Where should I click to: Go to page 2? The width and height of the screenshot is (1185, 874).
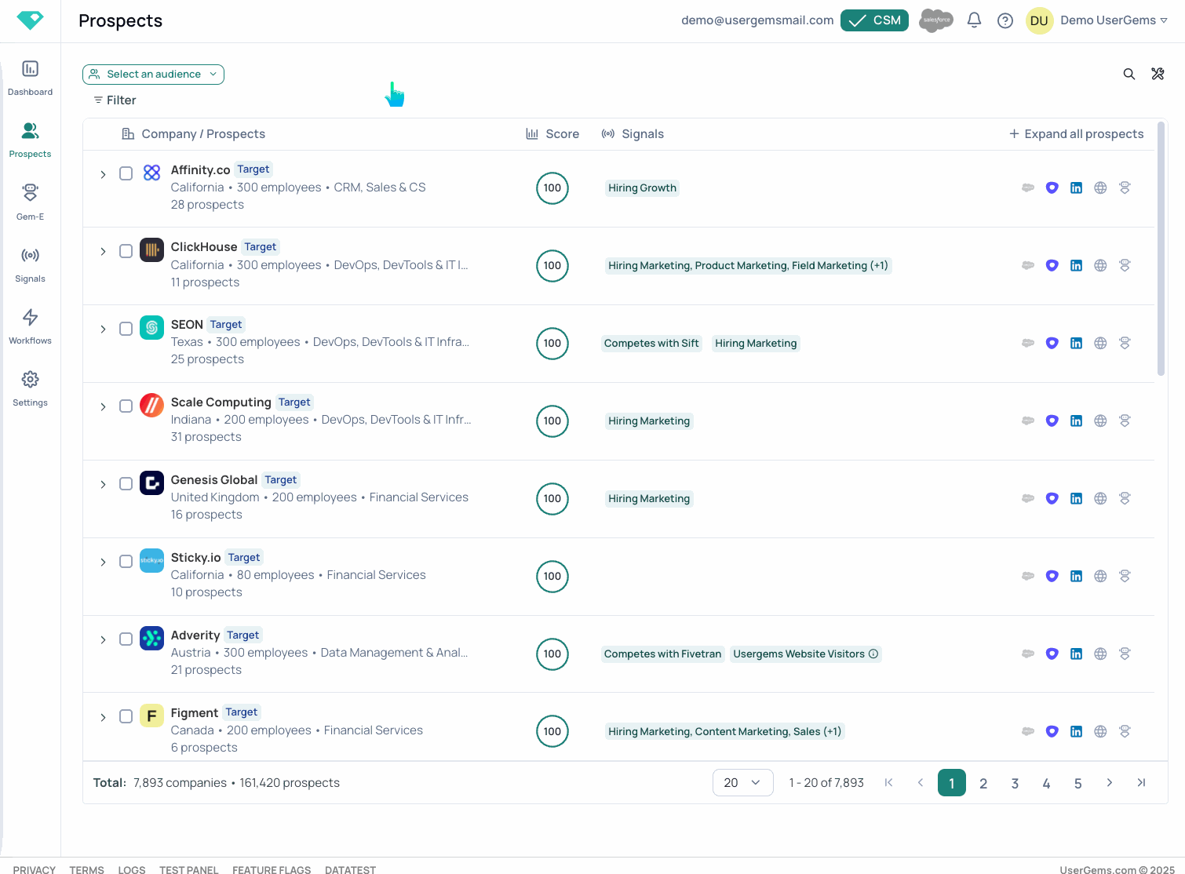(983, 783)
